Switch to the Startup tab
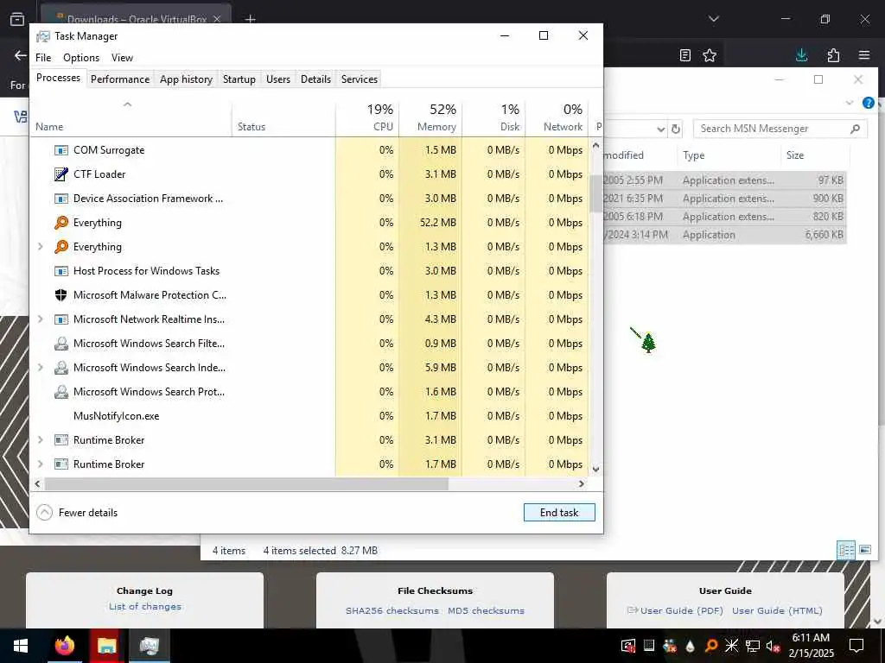Screen dimensions: 885x663 click(x=239, y=79)
